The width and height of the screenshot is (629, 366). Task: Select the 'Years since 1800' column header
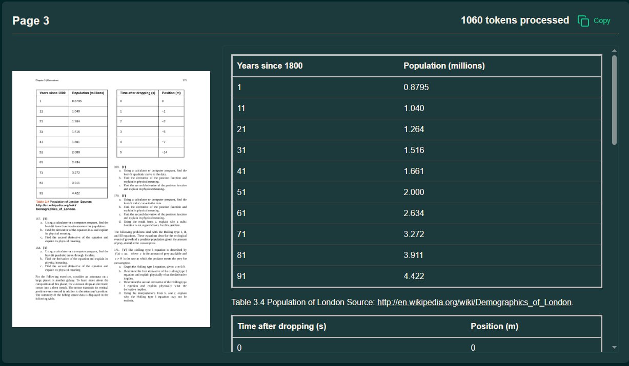(270, 66)
